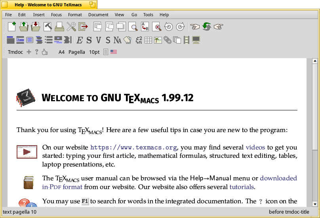The image size is (320, 218).
Task: Click the Copy icon in the toolbar
Action: tap(109, 27)
